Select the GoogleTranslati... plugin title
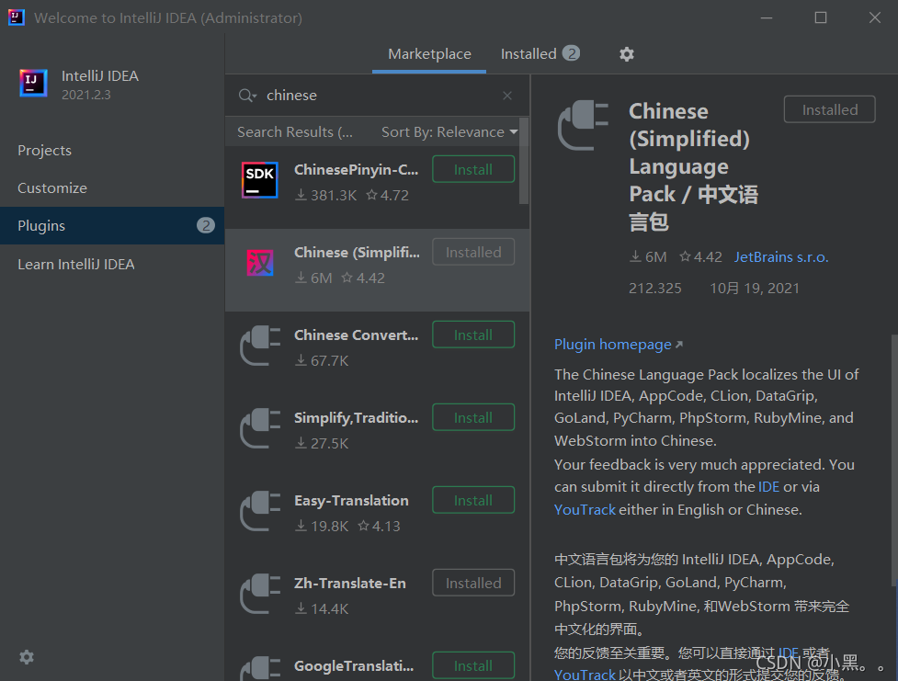The image size is (898, 681). point(353,666)
